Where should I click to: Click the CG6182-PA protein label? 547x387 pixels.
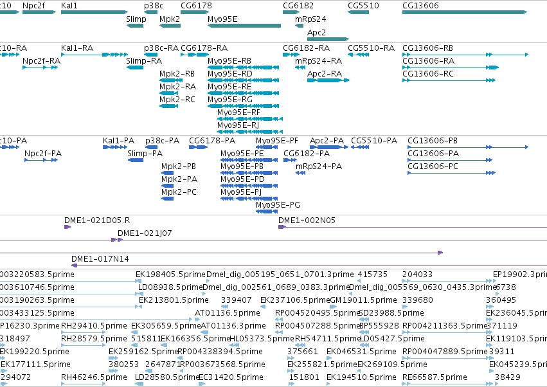tap(307, 153)
